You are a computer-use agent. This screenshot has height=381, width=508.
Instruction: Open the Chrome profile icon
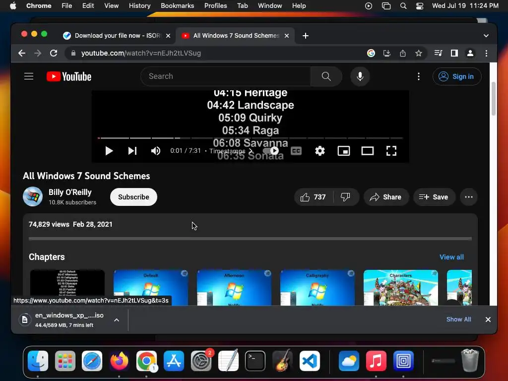coord(470,53)
